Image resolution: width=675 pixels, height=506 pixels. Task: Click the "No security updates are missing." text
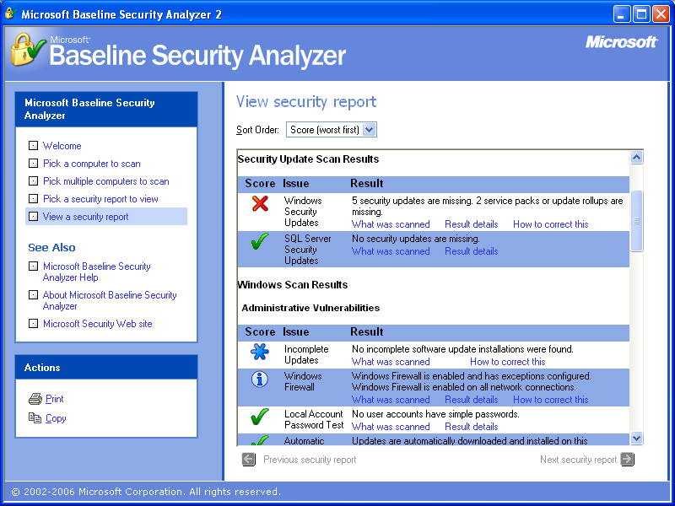coord(416,239)
